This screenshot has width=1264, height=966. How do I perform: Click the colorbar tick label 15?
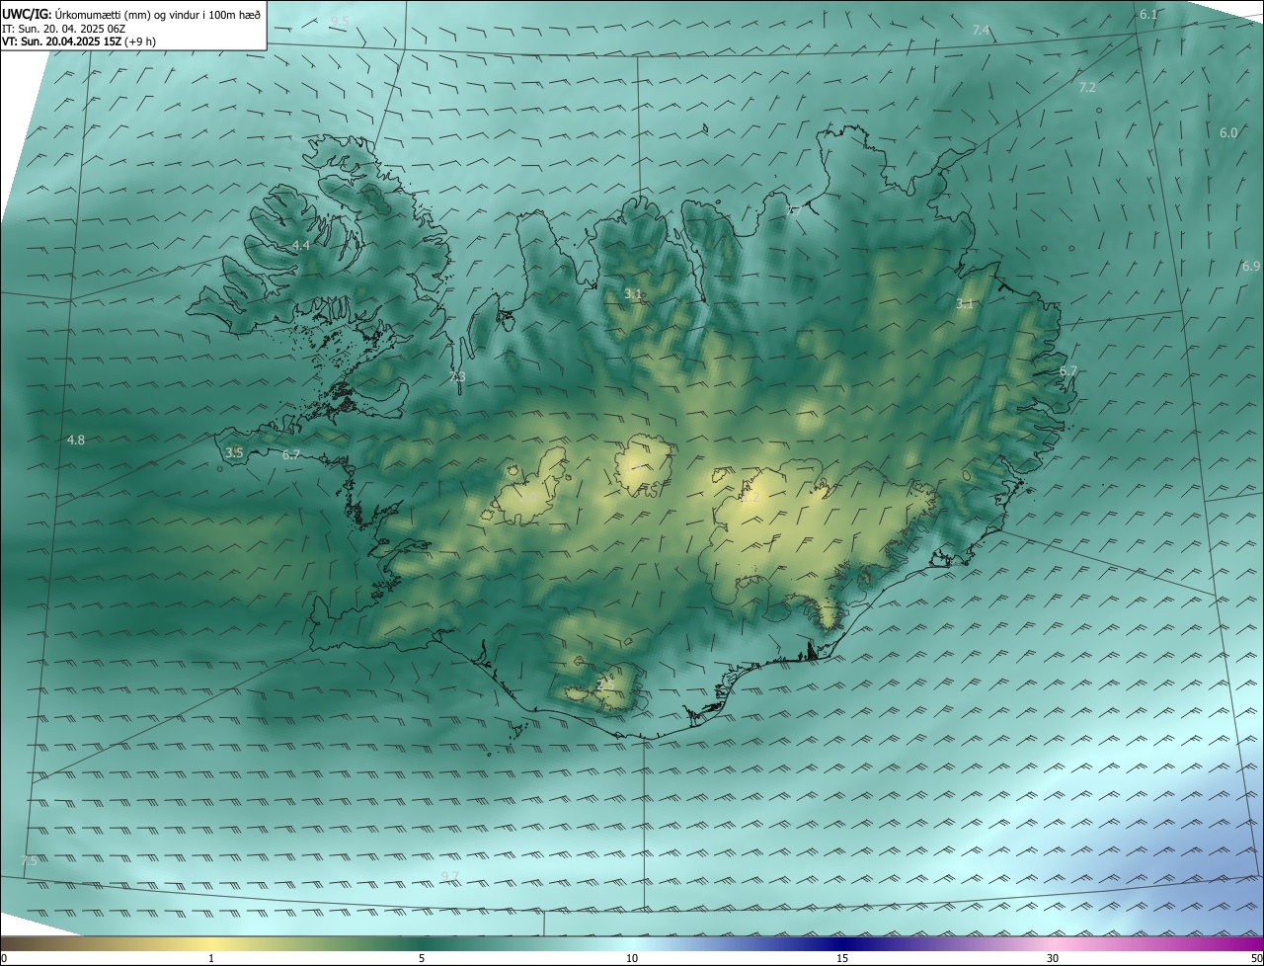click(x=842, y=959)
